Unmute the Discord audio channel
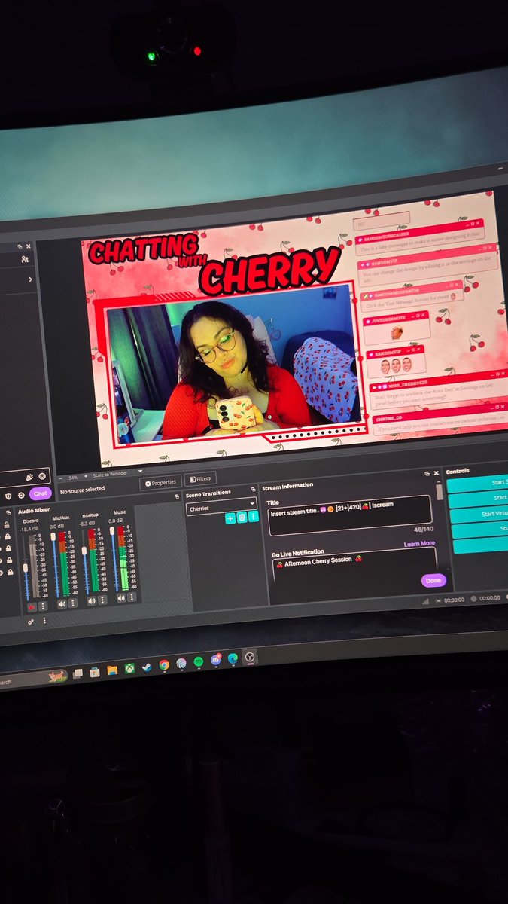The image size is (508, 904). click(32, 607)
